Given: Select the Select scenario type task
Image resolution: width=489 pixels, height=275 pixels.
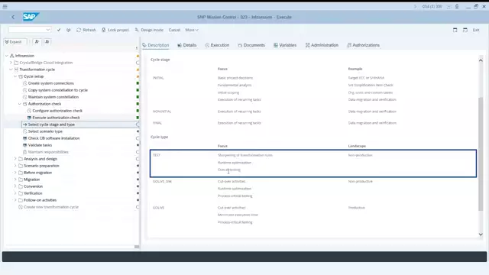Looking at the screenshot, I should 45,131.
